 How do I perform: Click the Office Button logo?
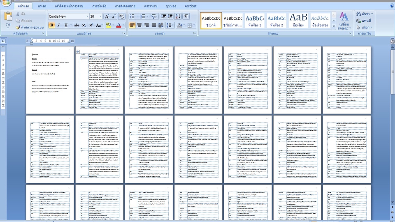click(6, 2)
